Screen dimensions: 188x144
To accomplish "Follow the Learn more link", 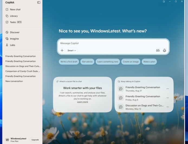I will 83,102.
